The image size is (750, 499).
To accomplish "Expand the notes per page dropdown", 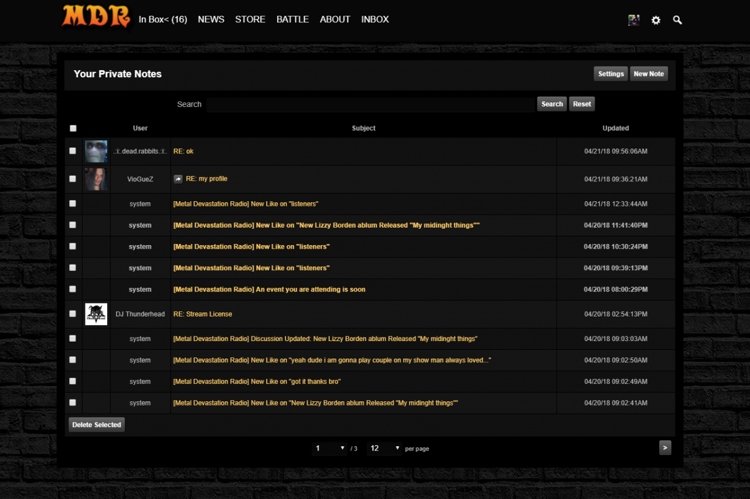I will point(385,448).
